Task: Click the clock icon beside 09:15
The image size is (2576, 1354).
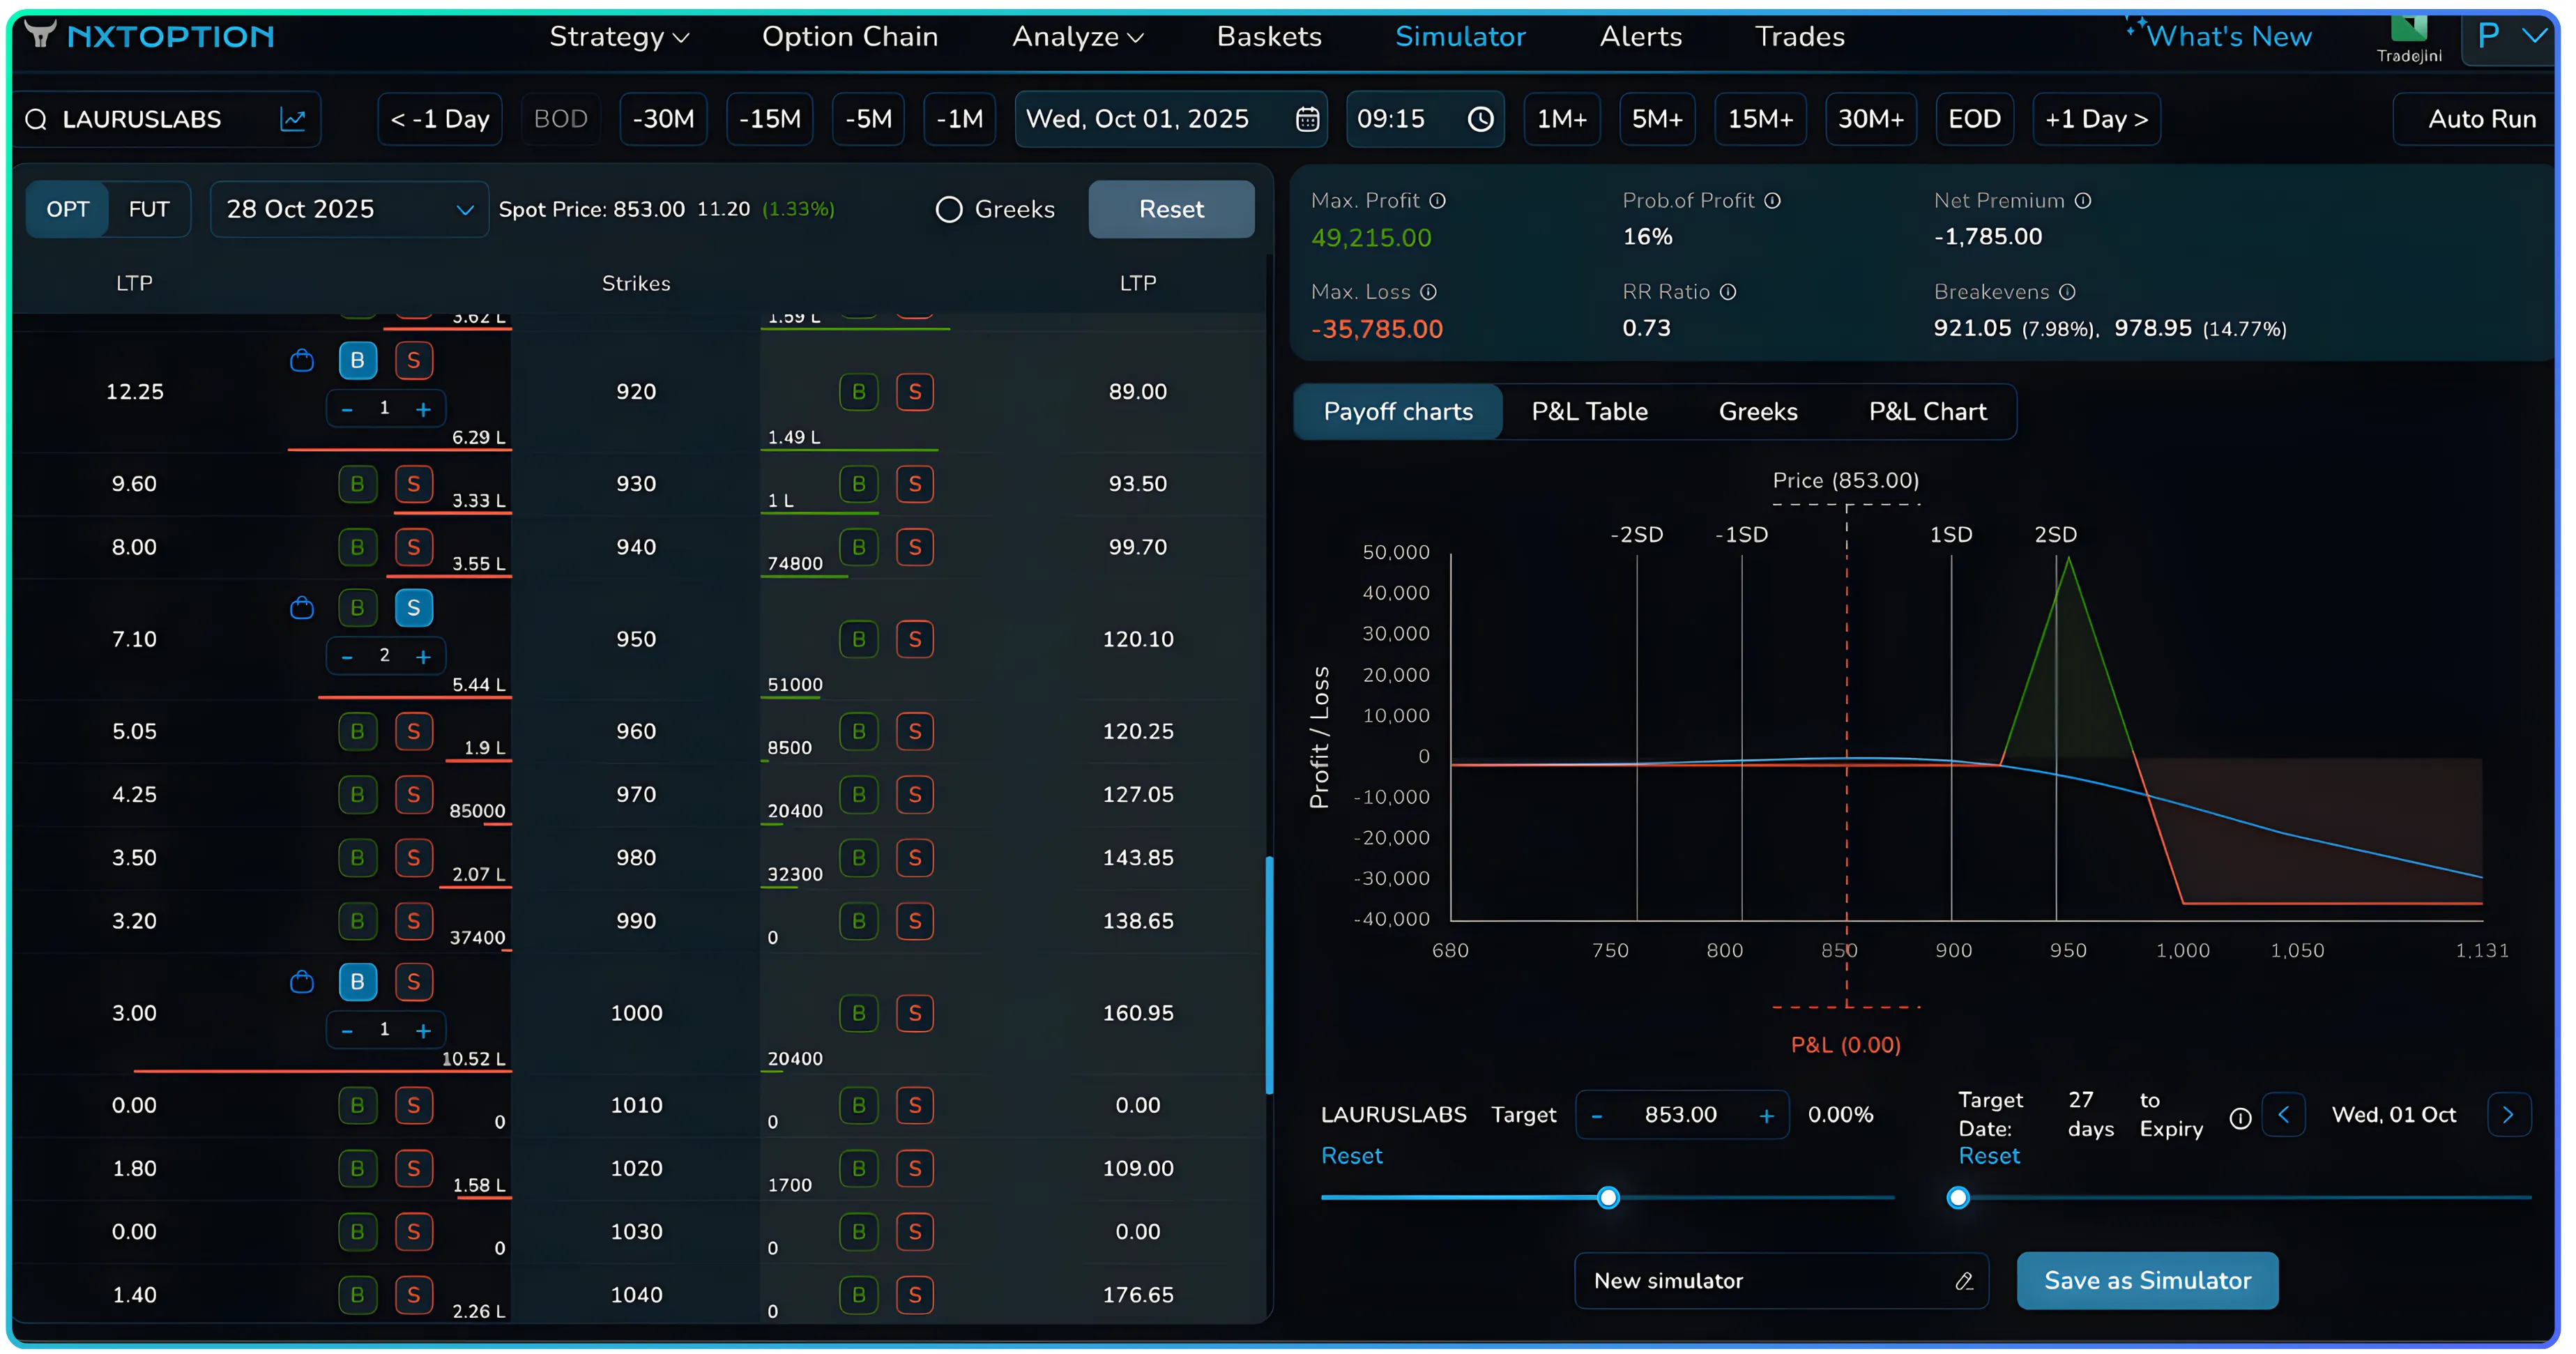Action: pyautogui.click(x=1480, y=120)
